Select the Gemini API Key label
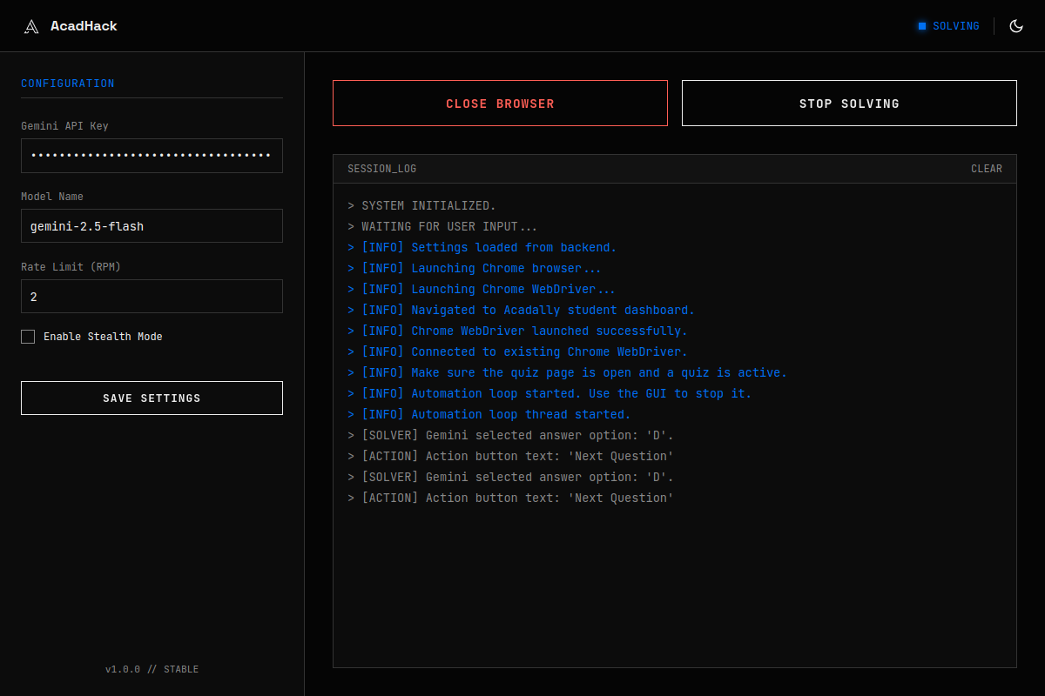This screenshot has height=696, width=1045. point(65,126)
